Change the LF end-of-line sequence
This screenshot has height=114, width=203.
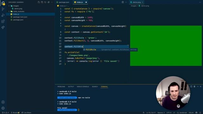tap(174, 113)
